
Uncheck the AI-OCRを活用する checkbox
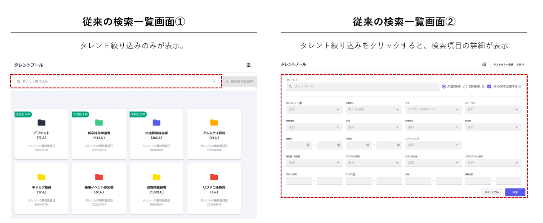click(489, 87)
